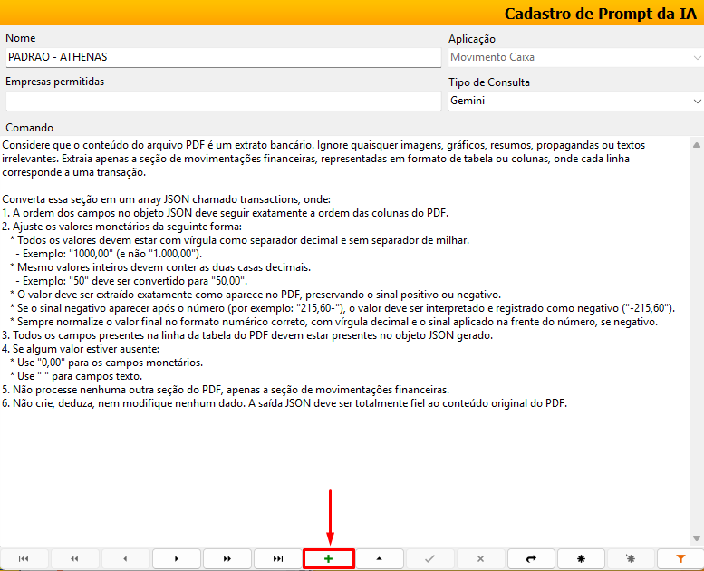This screenshot has width=704, height=571.
Task: Click the gray asterisk button
Action: pos(632,559)
